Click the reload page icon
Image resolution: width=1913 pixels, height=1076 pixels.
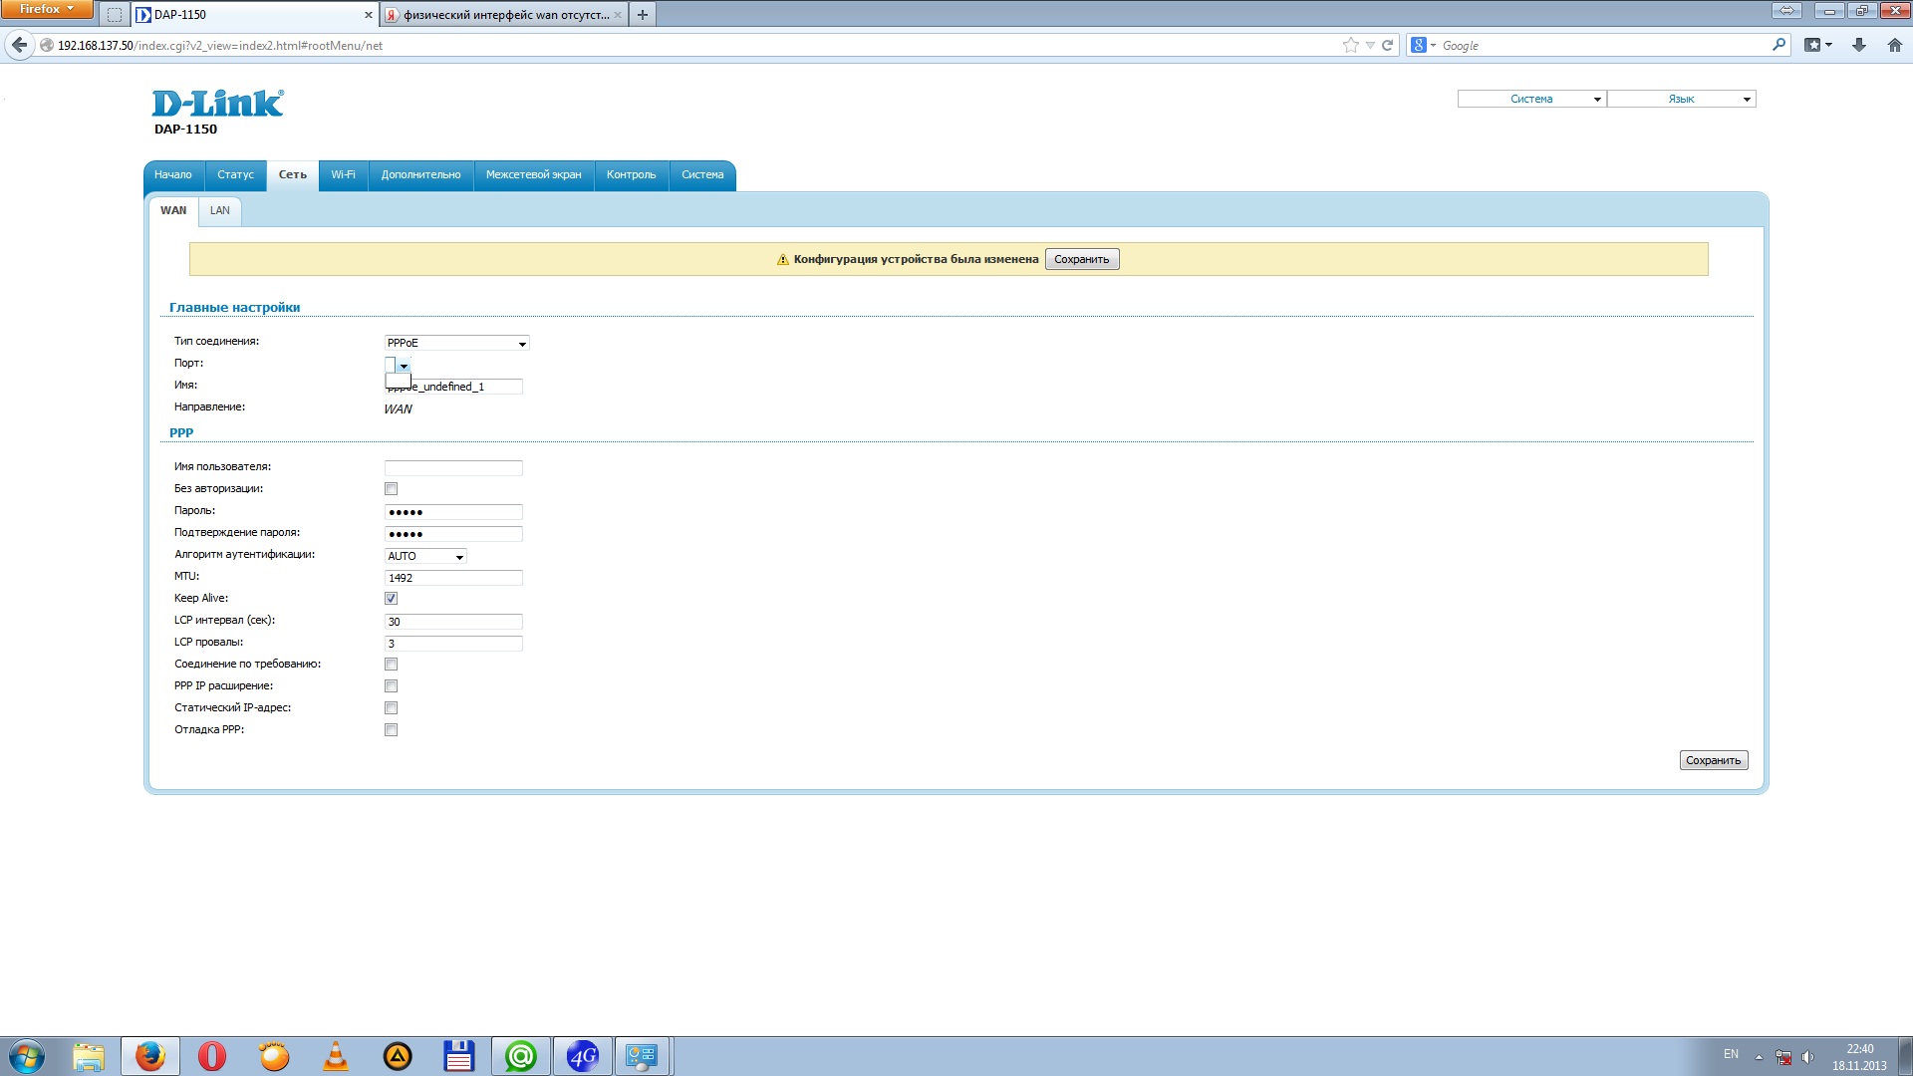1387,45
